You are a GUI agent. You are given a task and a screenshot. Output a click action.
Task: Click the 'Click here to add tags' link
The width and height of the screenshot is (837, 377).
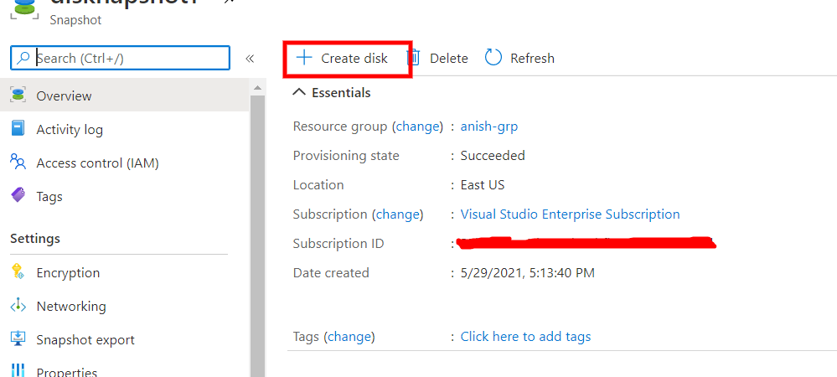click(526, 337)
